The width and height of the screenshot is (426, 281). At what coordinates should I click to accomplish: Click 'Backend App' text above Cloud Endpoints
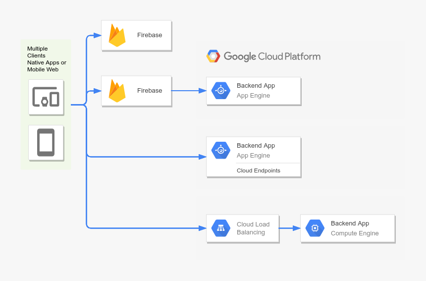(x=256, y=146)
